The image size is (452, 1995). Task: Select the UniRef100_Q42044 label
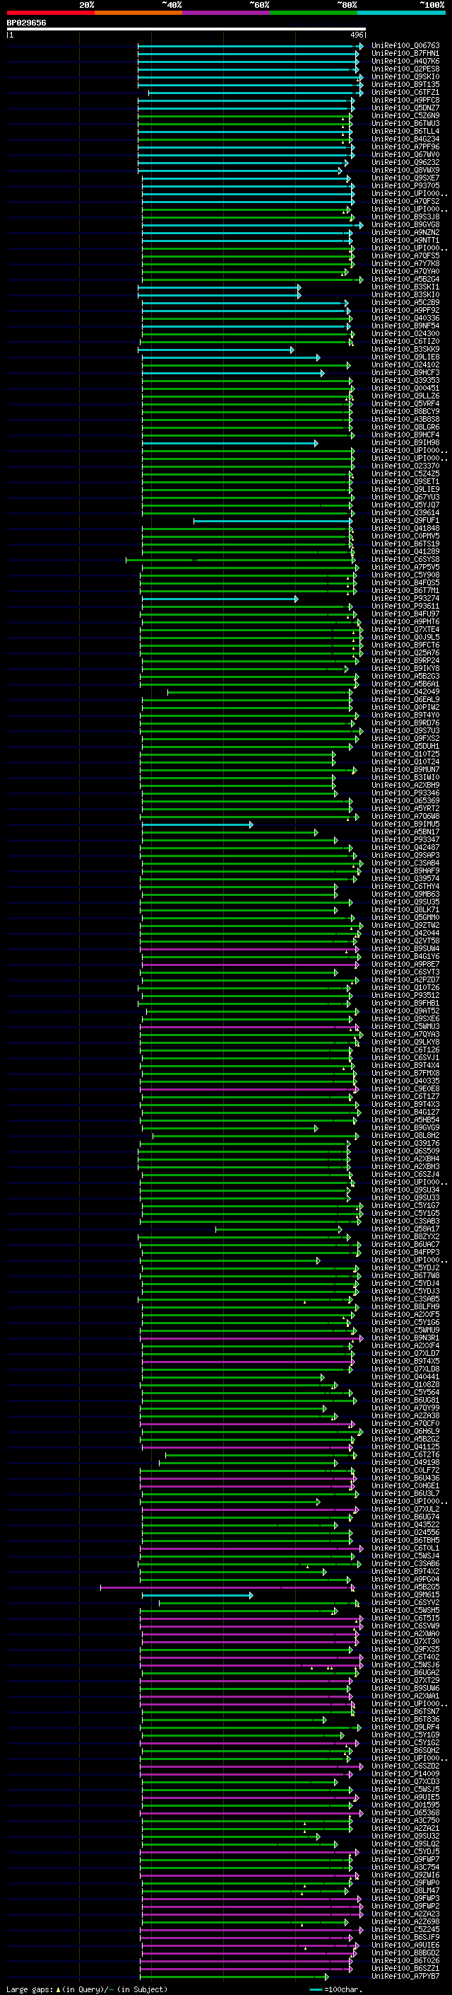405,933
